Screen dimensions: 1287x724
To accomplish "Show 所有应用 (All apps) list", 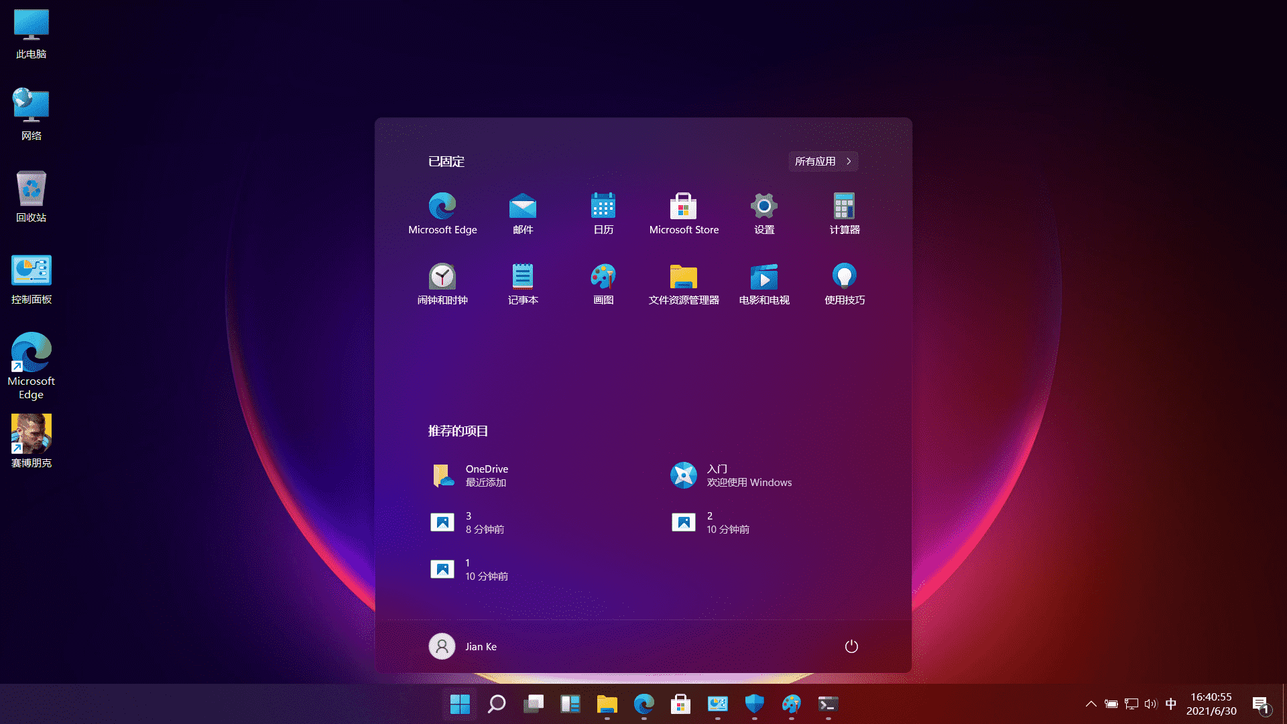I will pyautogui.click(x=823, y=161).
